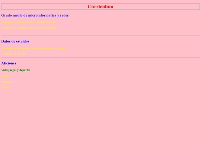The height and width of the screenshot is (151, 201).
Task: Click the green 'Videojuegos y deportes' subheading
Action: coord(16,70)
